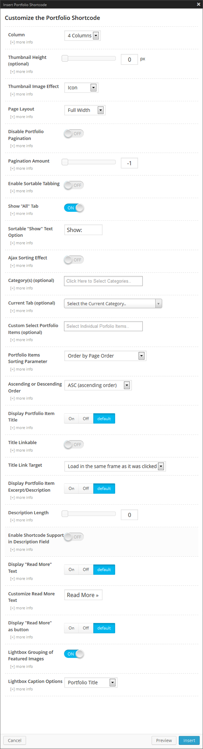Open the Current Tab category selector
The height and width of the screenshot is (749, 203).
pyautogui.click(x=113, y=303)
